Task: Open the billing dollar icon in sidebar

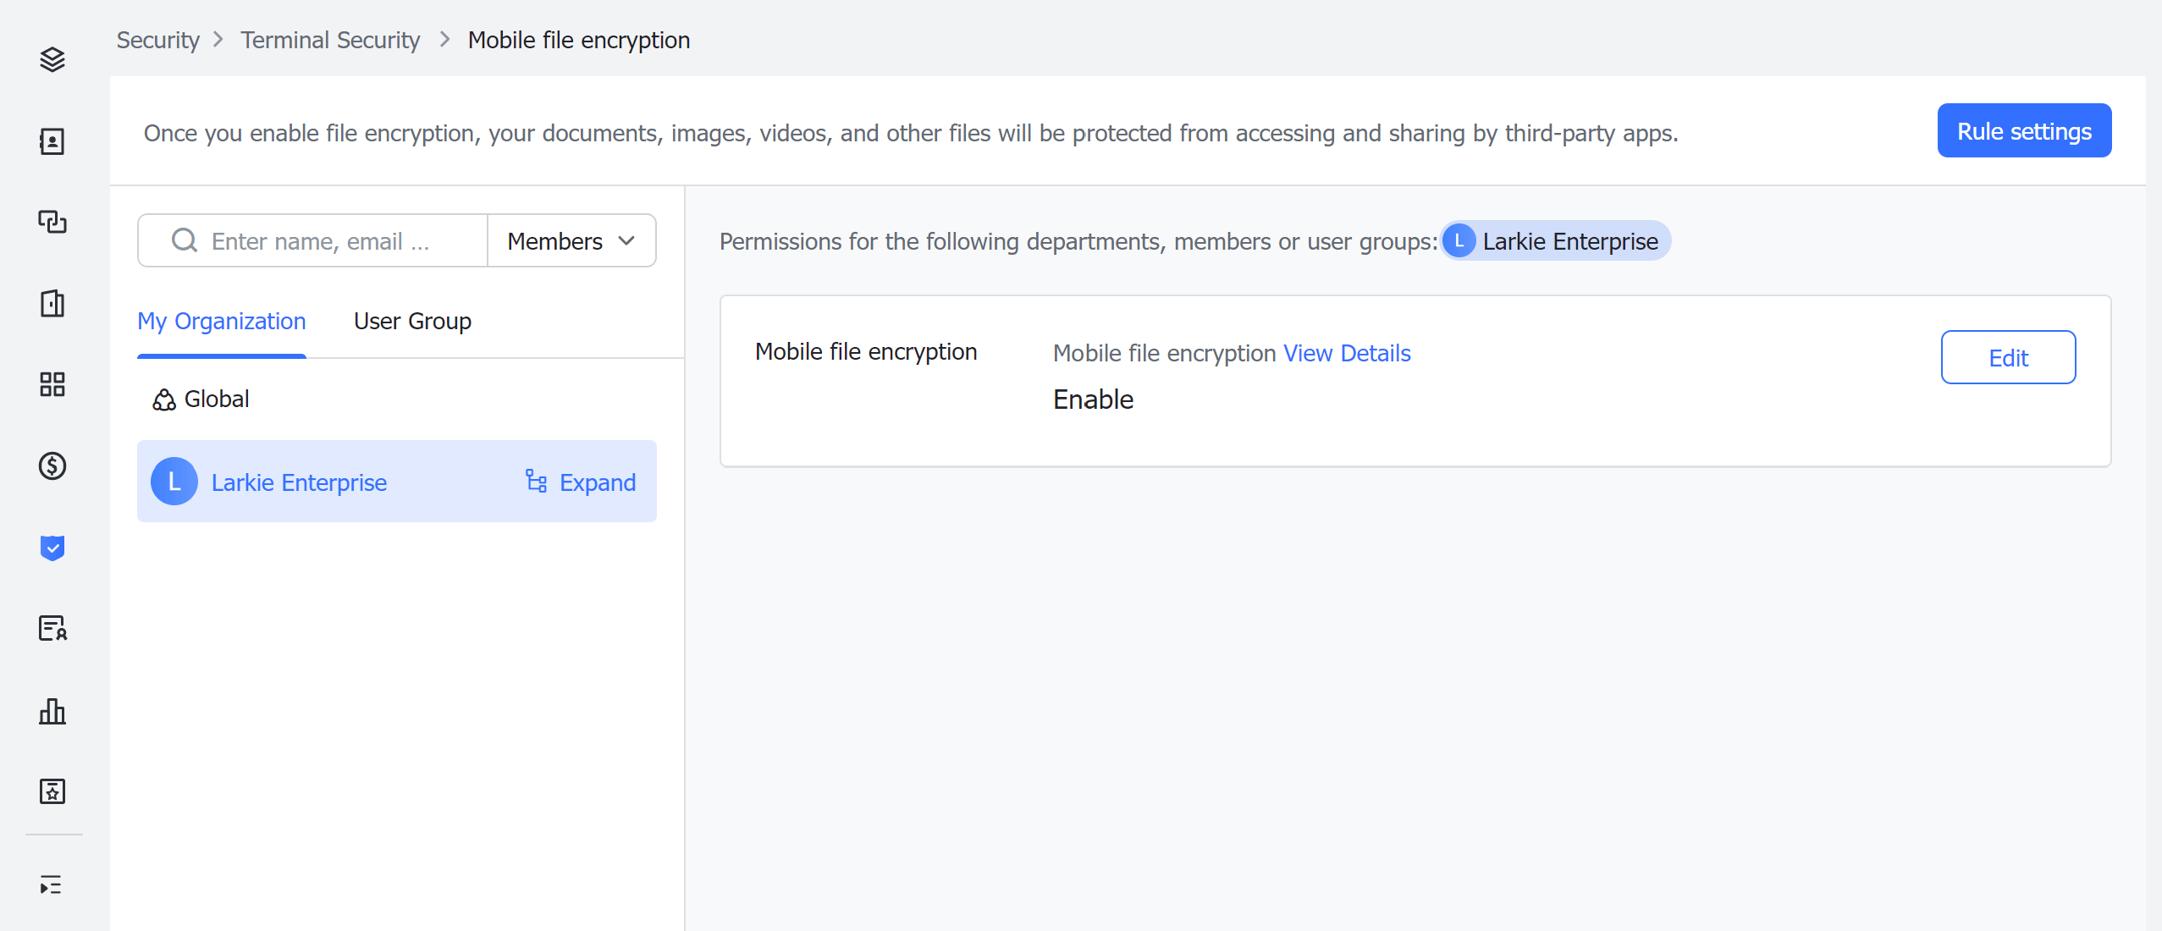Action: (53, 465)
